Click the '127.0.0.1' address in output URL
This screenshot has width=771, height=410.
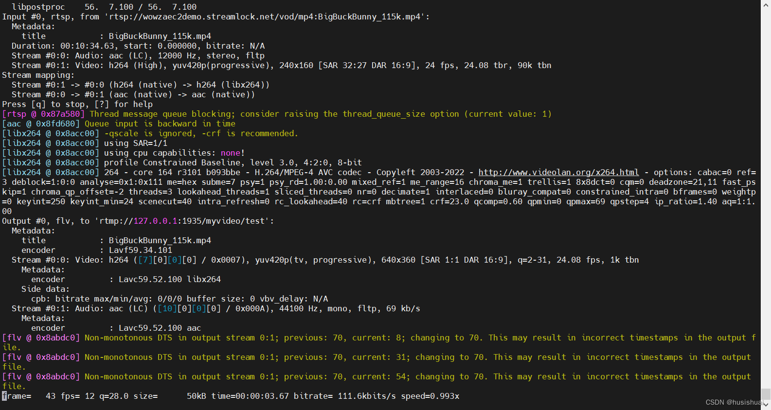[x=155, y=221]
